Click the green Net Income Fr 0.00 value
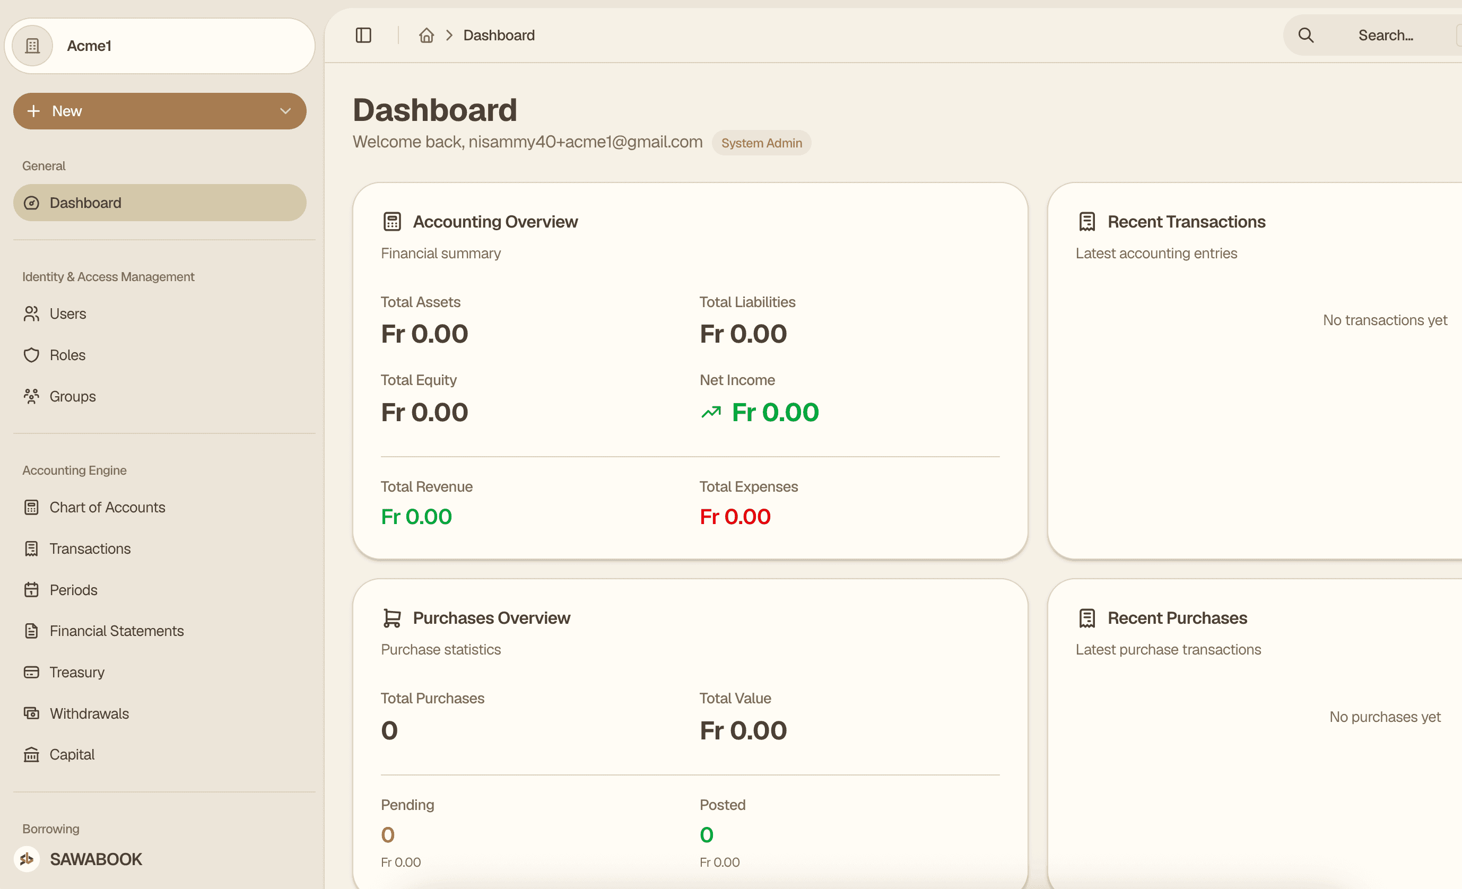Viewport: 1462px width, 889px height. [x=775, y=412]
